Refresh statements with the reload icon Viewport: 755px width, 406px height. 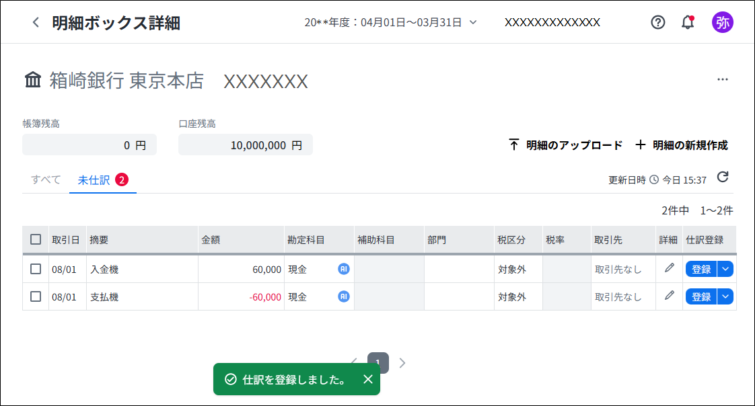point(723,177)
